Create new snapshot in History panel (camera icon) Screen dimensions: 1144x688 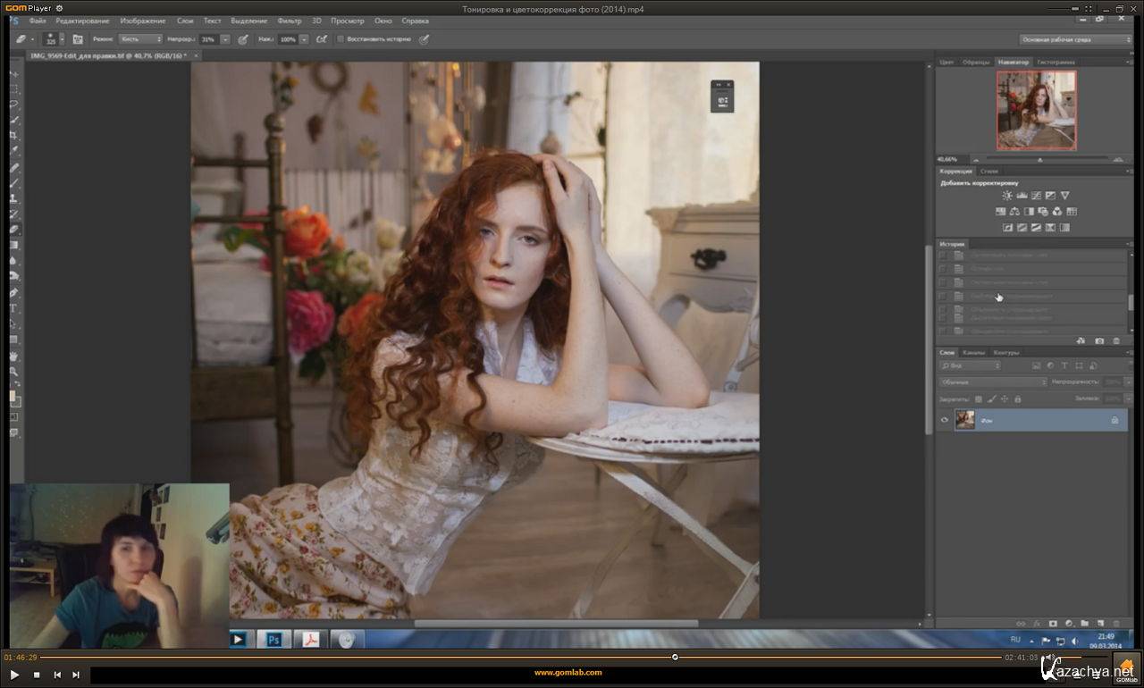(x=1099, y=340)
